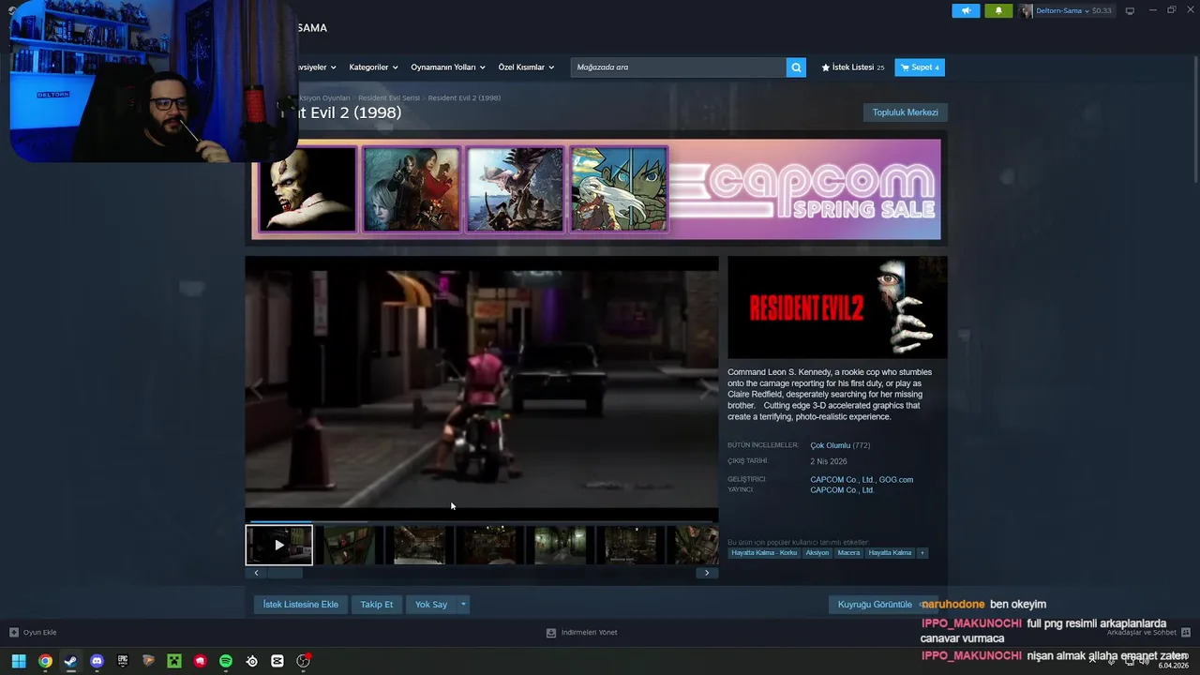Click the Resident Evil 2 header image

pyautogui.click(x=837, y=307)
